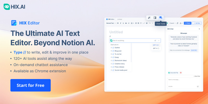The height and width of the screenshot is (104, 208).
Task: Click the Send a message input field
Action: 182,80
